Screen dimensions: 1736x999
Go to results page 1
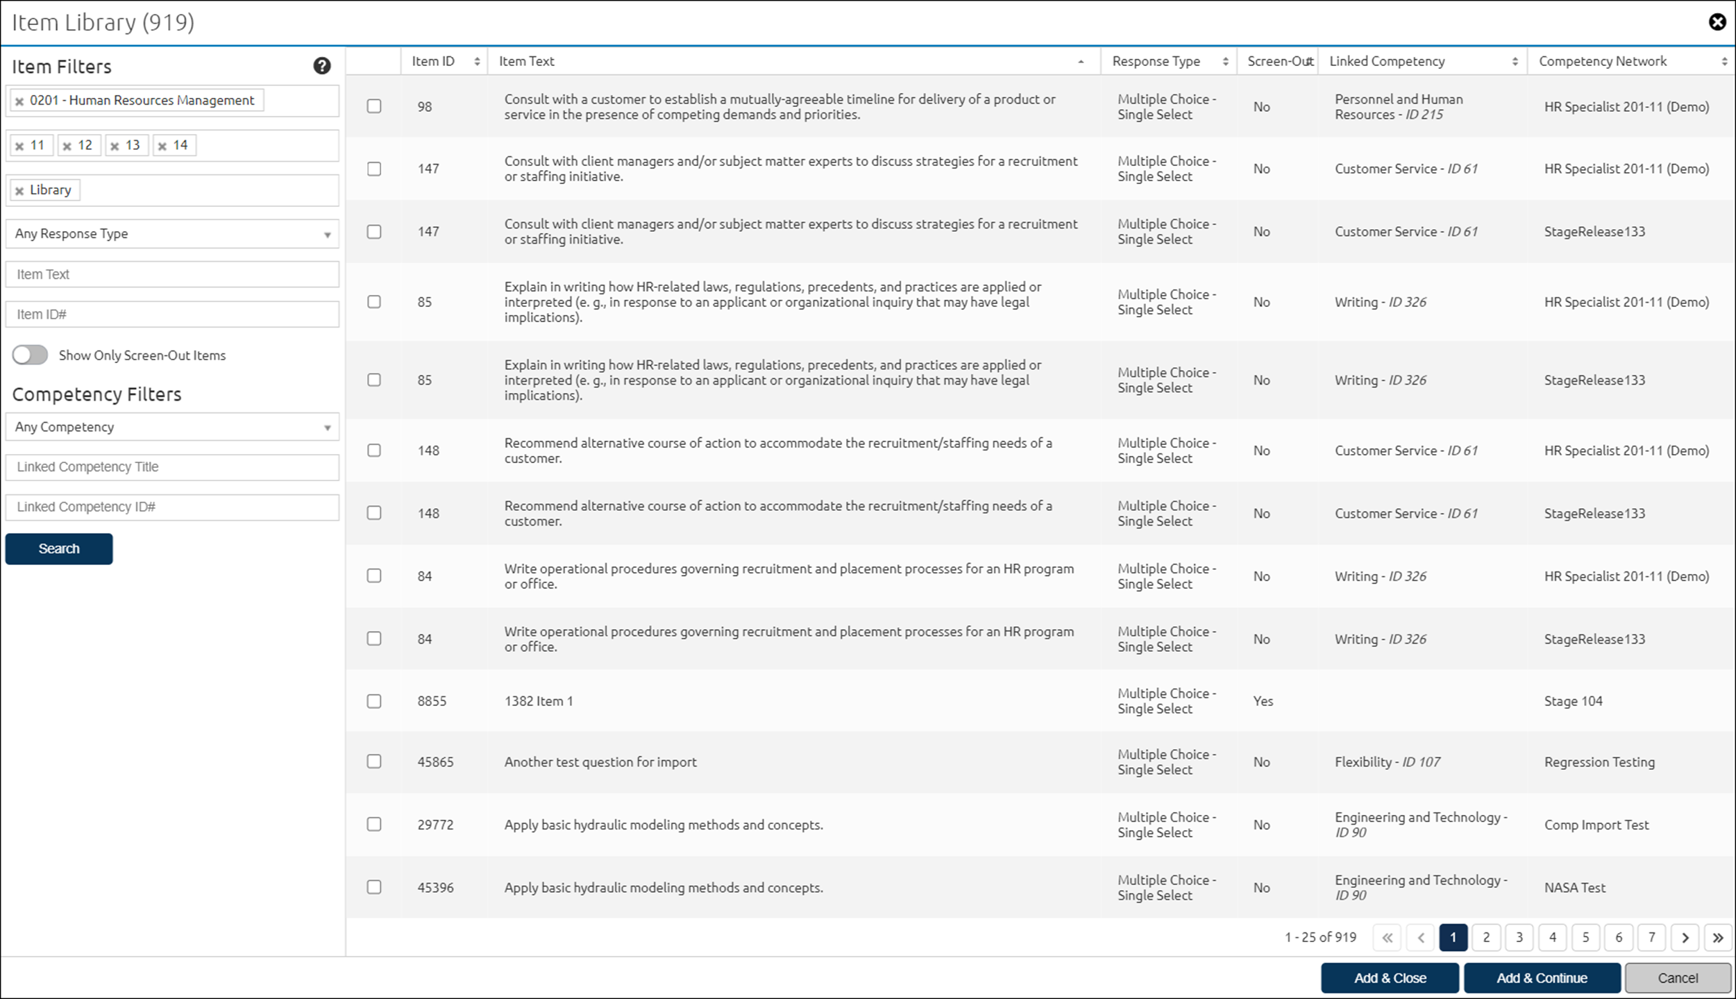(x=1453, y=937)
